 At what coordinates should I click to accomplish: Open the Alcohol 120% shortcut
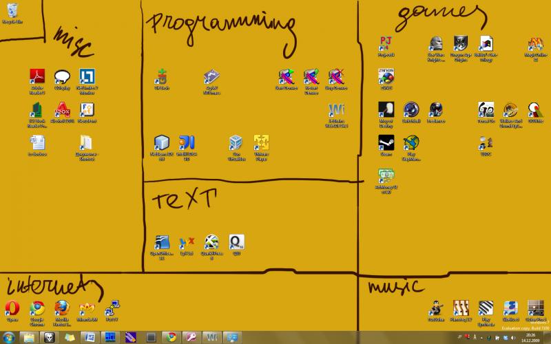pos(62,110)
